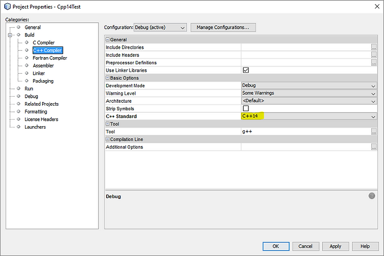Viewport: 384px width, 256px height.
Task: Click the Cancel button
Action: pyautogui.click(x=306, y=246)
